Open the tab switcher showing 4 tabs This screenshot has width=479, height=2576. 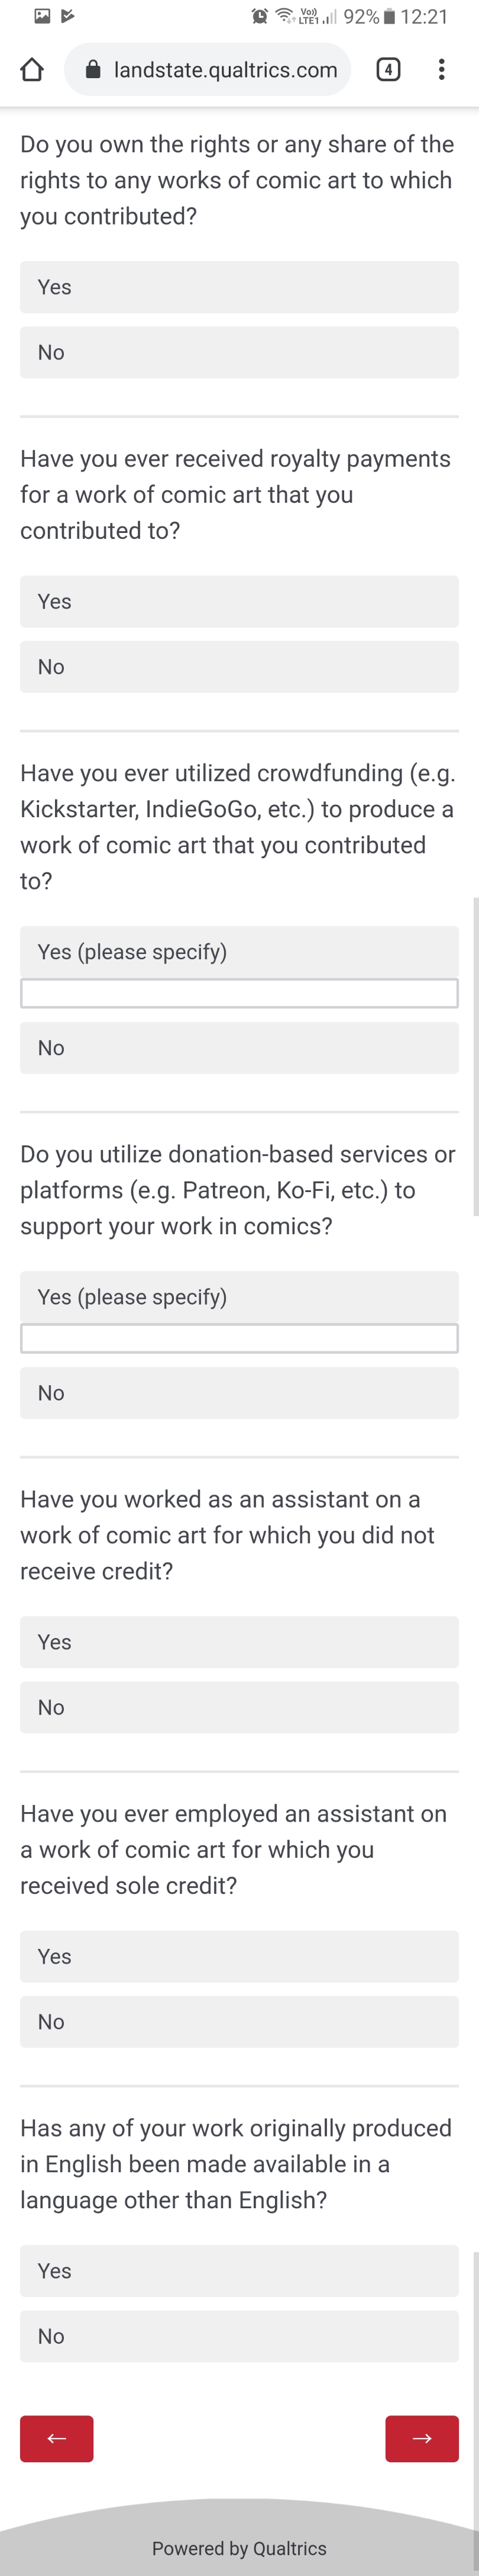pos(388,69)
